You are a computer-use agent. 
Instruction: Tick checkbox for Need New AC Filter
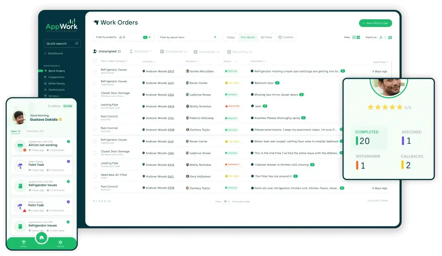pos(95,176)
